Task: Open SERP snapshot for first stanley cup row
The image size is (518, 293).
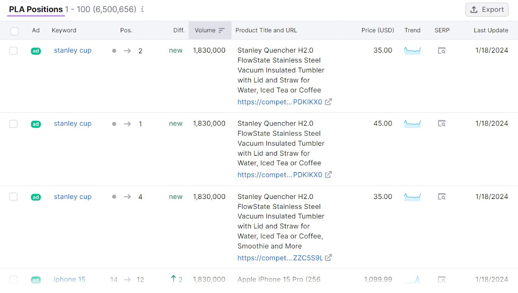Action: coord(442,51)
